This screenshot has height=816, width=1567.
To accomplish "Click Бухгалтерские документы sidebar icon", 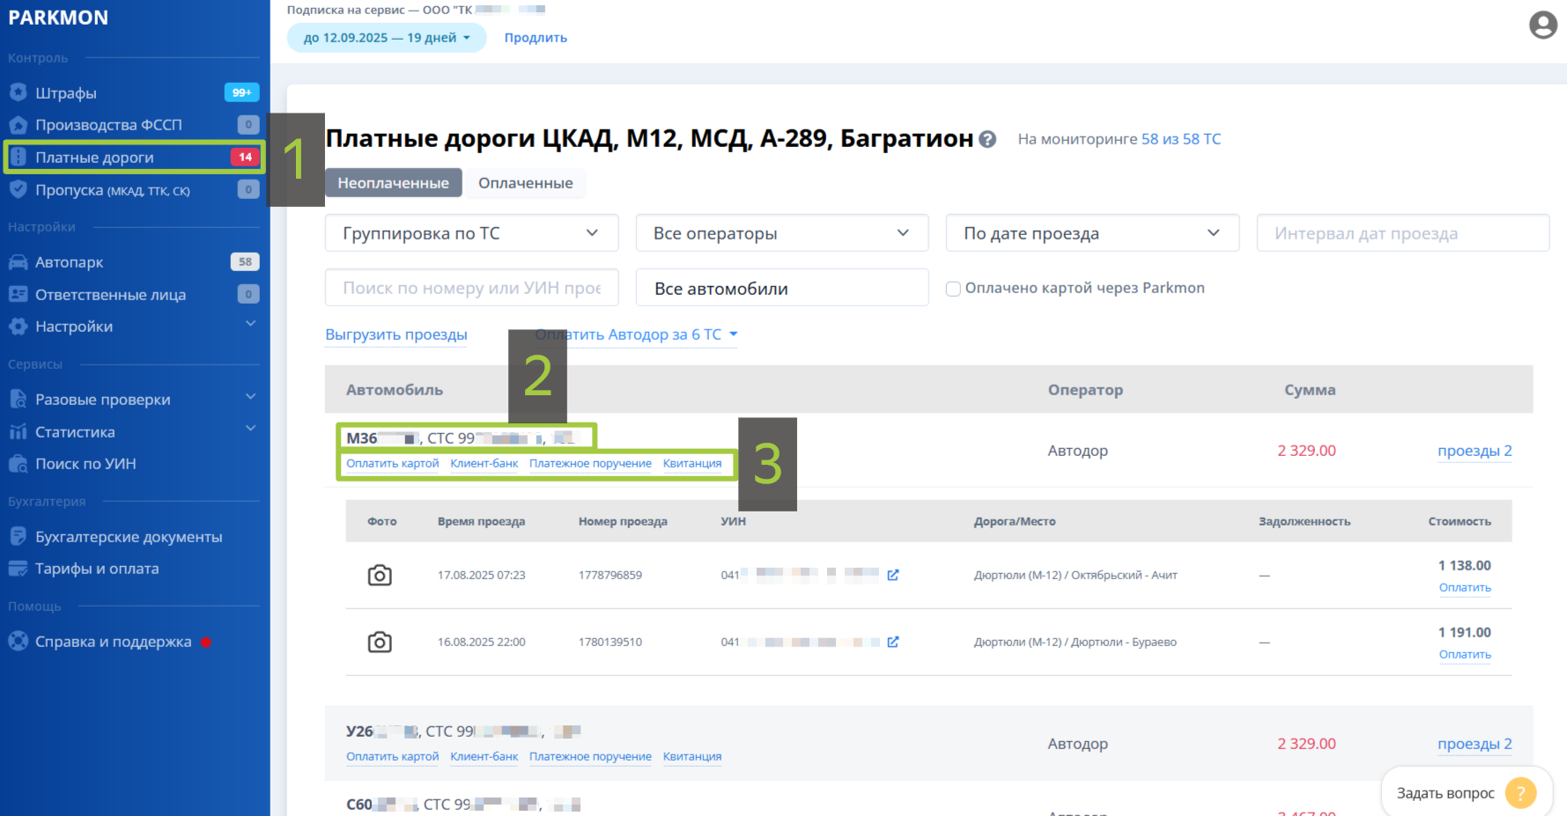I will pos(18,537).
